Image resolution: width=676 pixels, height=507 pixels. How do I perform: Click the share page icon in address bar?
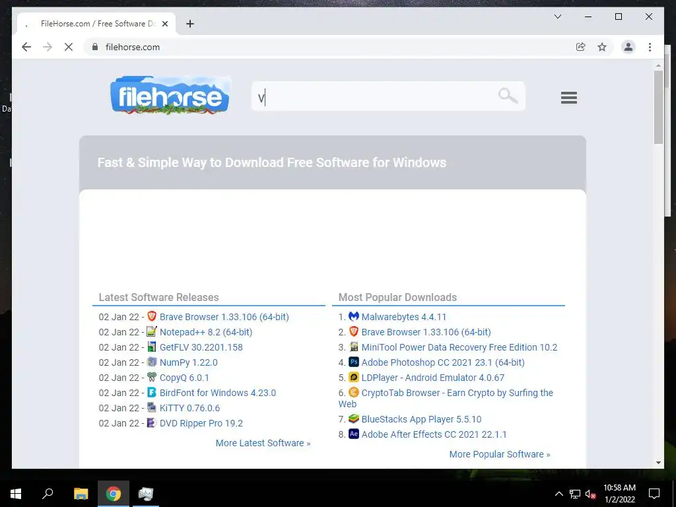581,47
